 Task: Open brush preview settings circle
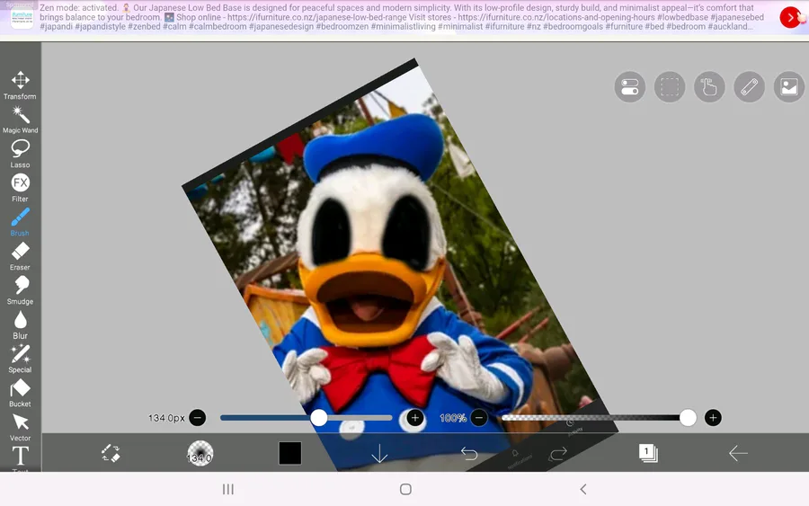200,453
